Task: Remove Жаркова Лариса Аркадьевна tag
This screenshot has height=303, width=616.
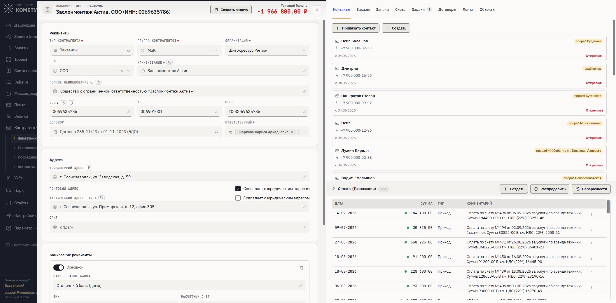Action: click(x=292, y=132)
